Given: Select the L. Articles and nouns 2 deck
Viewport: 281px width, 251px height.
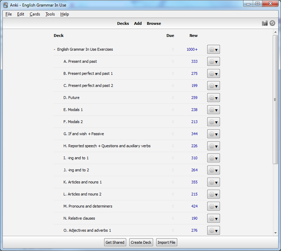Looking at the screenshot, I should pyautogui.click(x=82, y=194).
